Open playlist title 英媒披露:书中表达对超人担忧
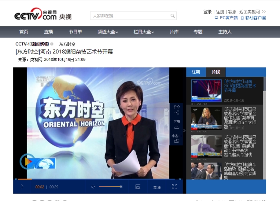The image size is (280, 201). [x=240, y=146]
